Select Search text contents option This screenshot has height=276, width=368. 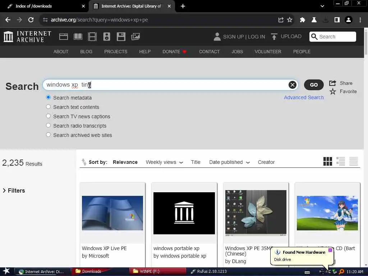[49, 106]
